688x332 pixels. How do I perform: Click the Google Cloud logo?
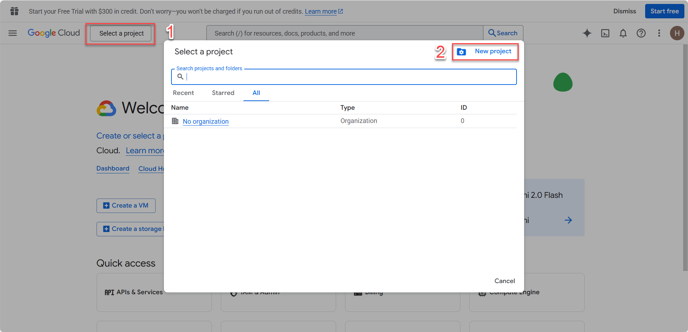pos(54,33)
